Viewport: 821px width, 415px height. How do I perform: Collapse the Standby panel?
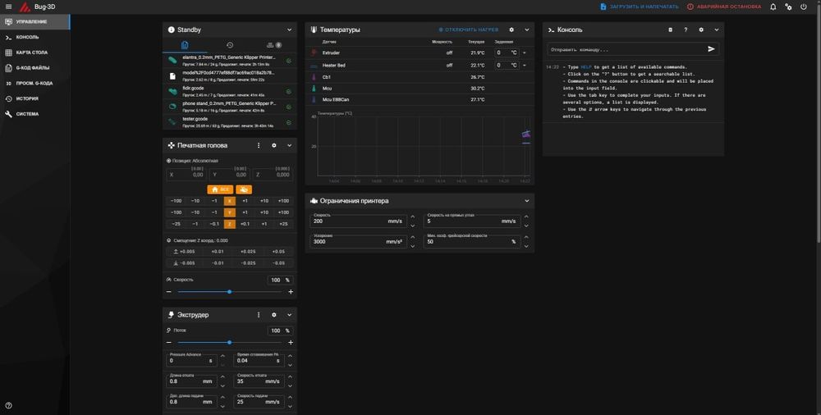coord(289,30)
